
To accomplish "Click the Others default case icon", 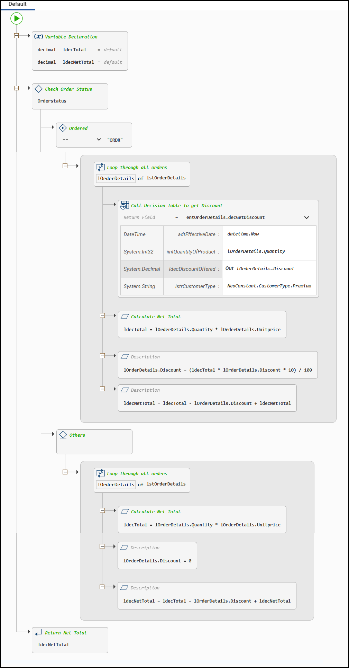I will click(x=63, y=435).
